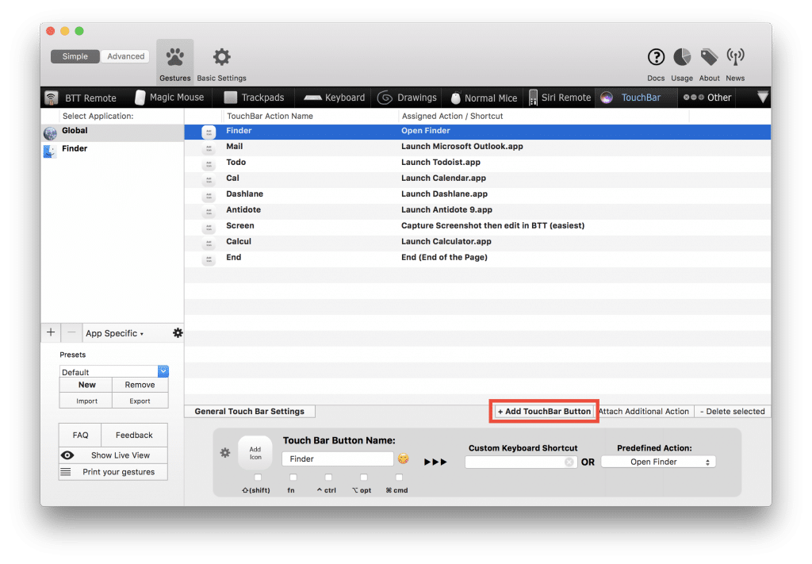Open the emoji picker icon
812x564 pixels.
click(404, 458)
